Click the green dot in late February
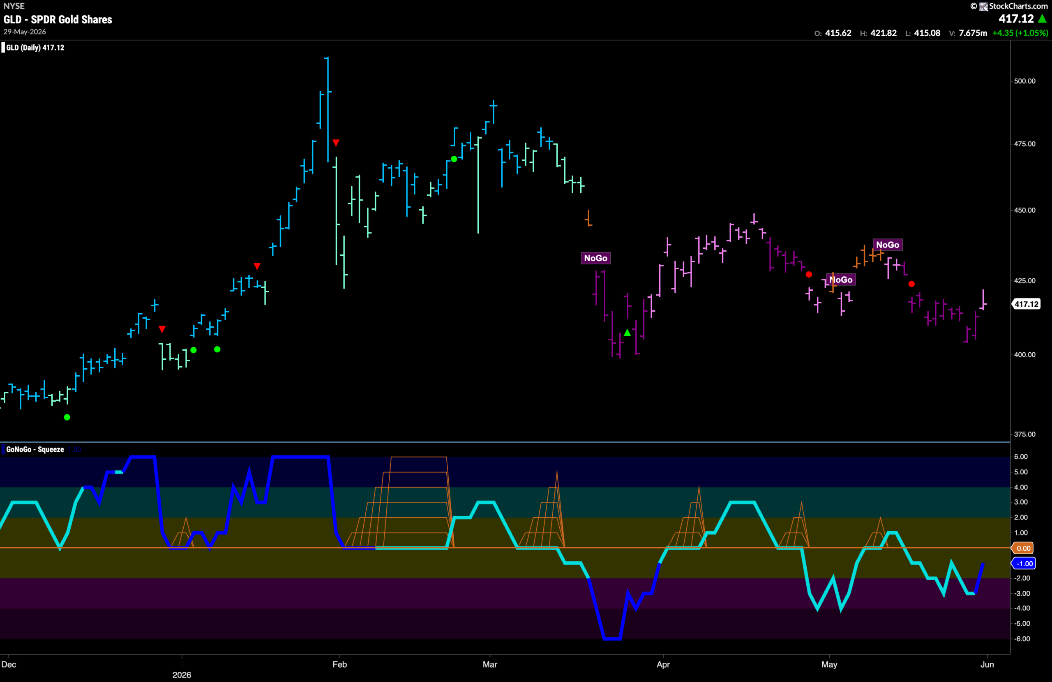 click(x=454, y=159)
